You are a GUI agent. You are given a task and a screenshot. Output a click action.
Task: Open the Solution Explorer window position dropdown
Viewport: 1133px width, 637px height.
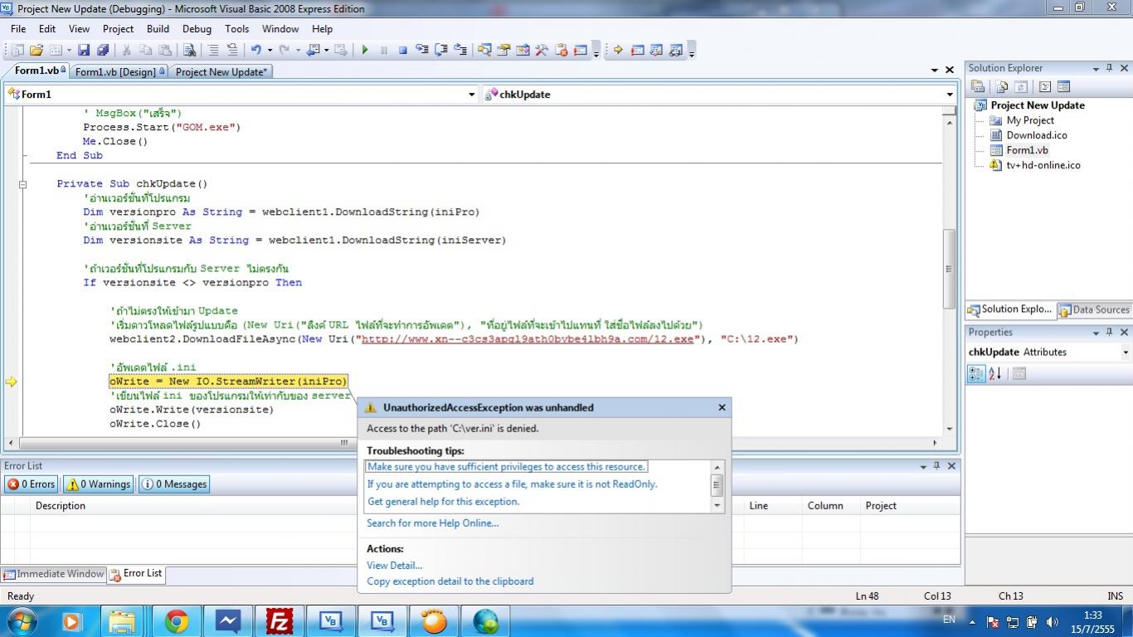(1096, 69)
